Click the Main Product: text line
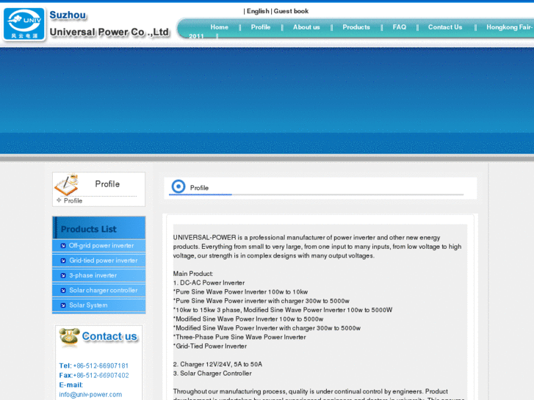The height and width of the screenshot is (400, 534). click(x=193, y=274)
